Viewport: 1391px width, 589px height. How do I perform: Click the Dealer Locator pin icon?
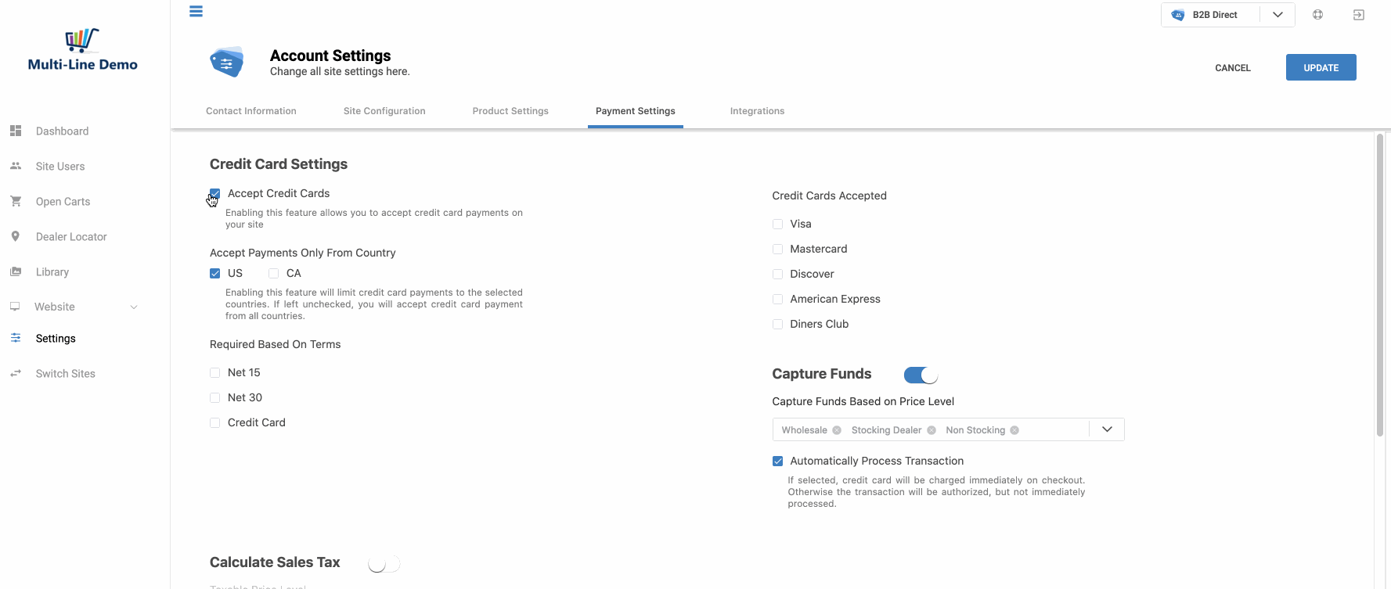pos(16,236)
